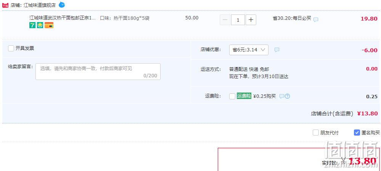The width and height of the screenshot is (381, 171).
Task: Open the Wangwang chat icon next to the shop name
Action: click(x=62, y=5)
